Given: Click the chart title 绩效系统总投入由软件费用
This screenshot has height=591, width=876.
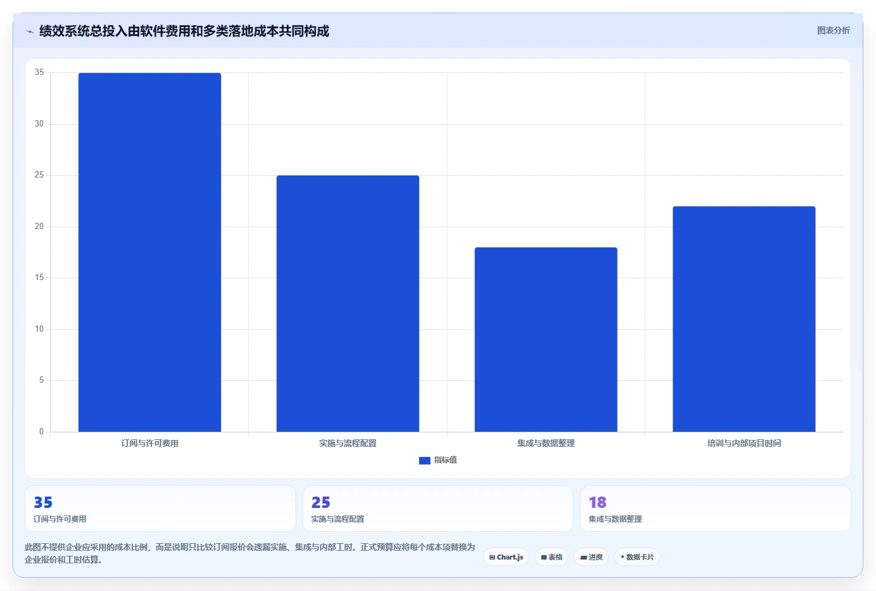Looking at the screenshot, I should pyautogui.click(x=184, y=31).
